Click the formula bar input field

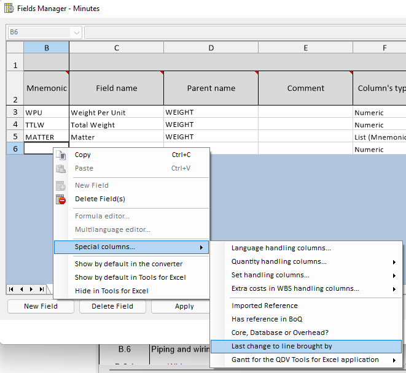pos(244,33)
